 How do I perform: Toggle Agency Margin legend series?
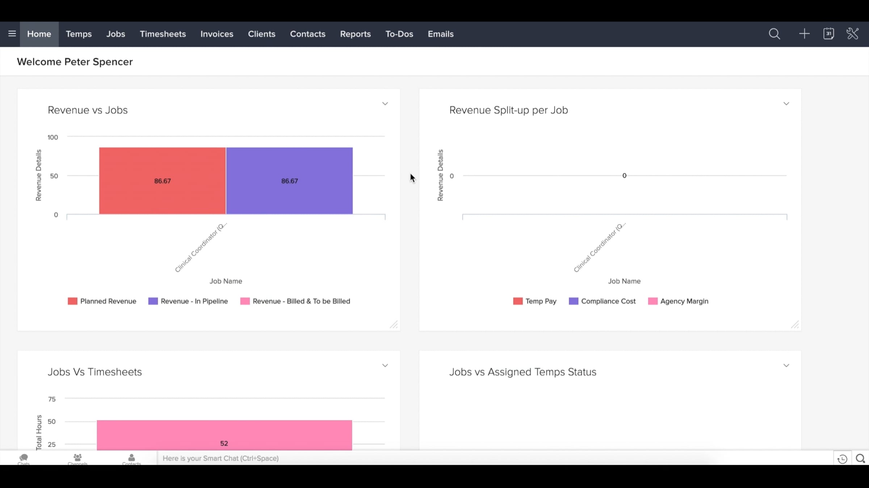pyautogui.click(x=678, y=301)
